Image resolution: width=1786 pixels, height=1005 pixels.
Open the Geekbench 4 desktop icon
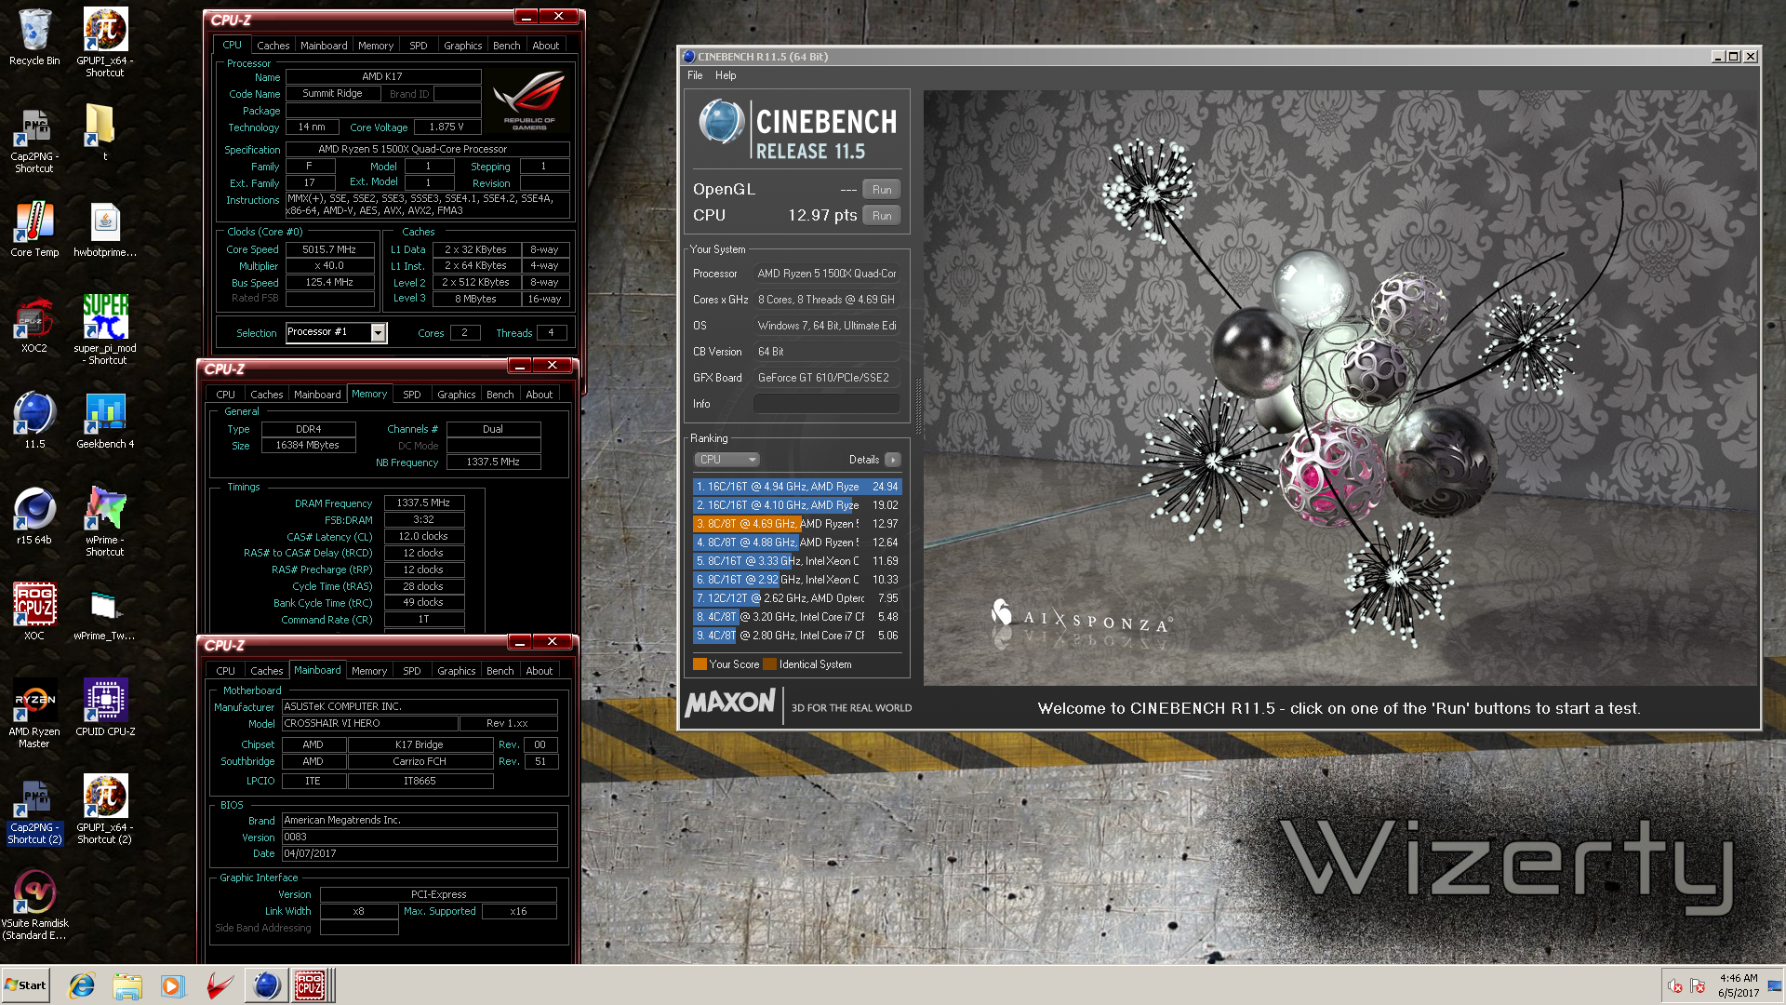[x=105, y=421]
